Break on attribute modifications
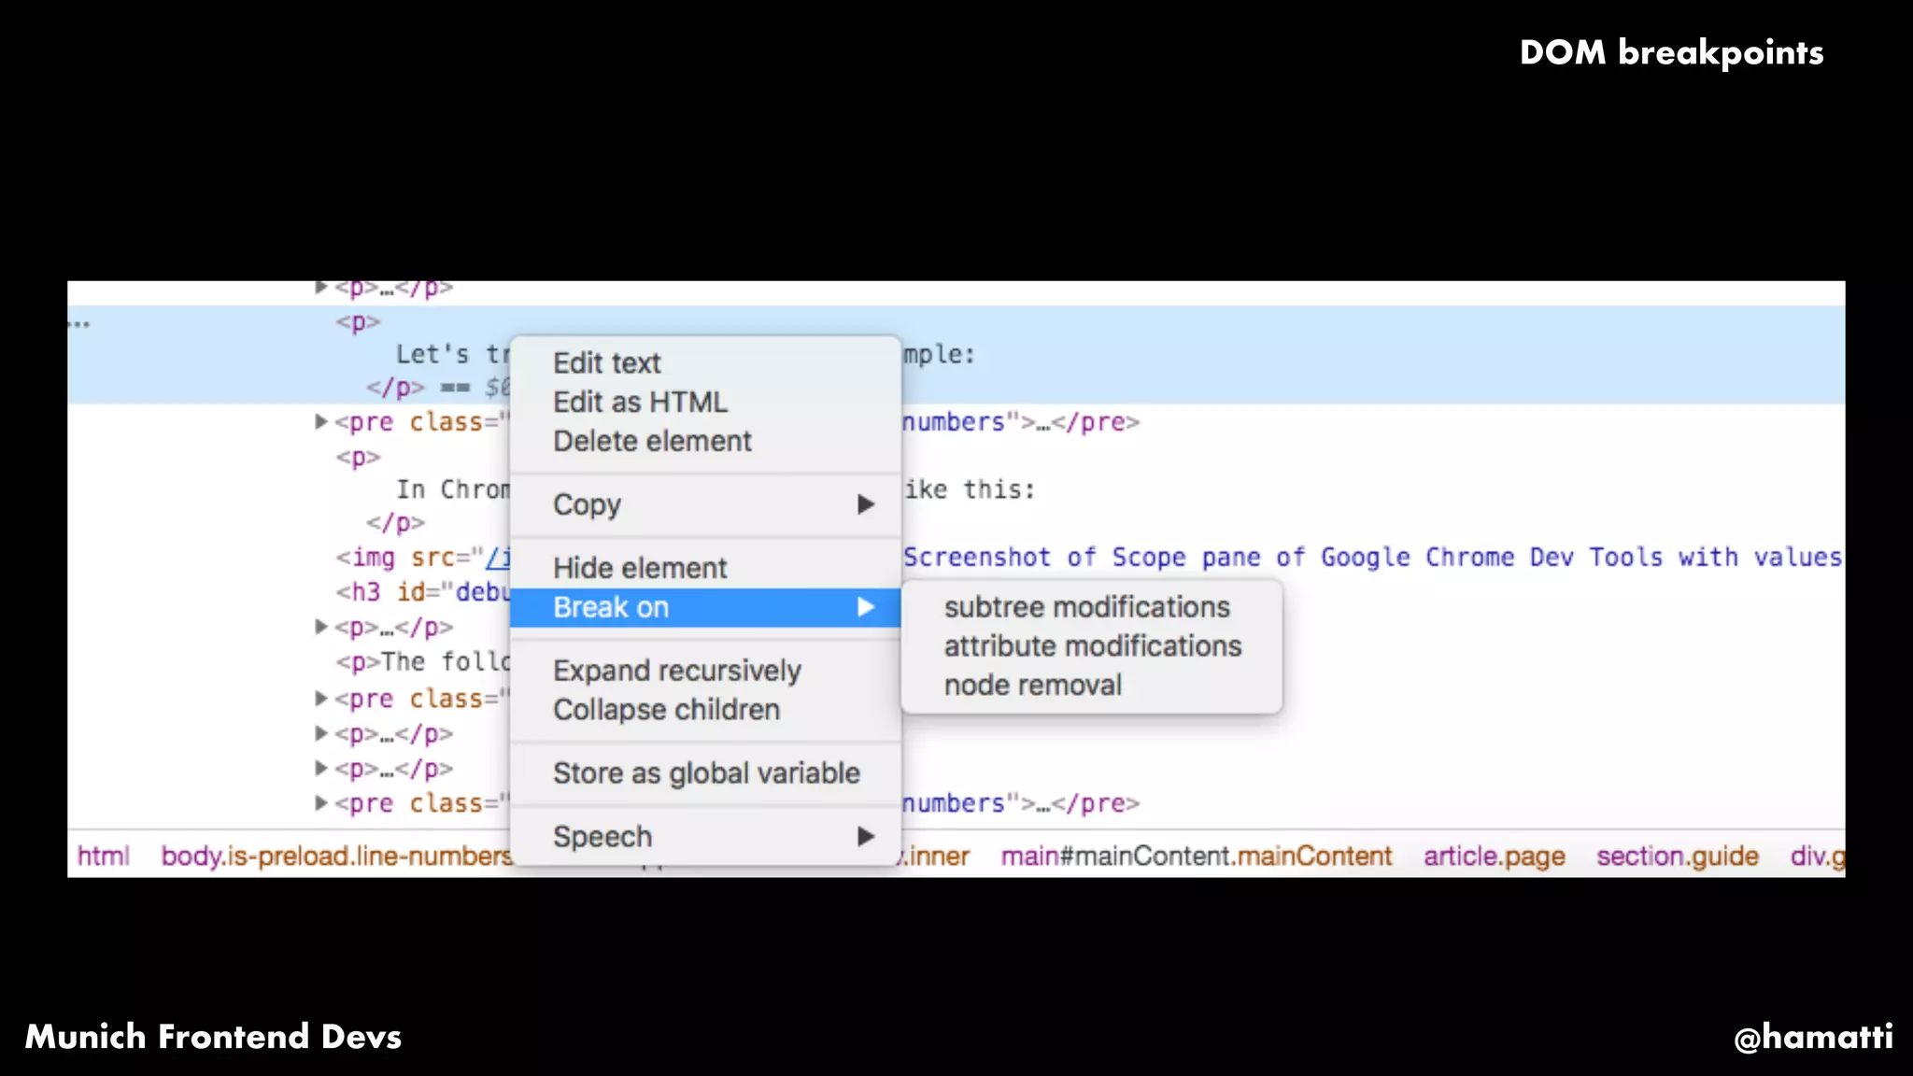Viewport: 1913px width, 1076px height. [x=1093, y=646]
